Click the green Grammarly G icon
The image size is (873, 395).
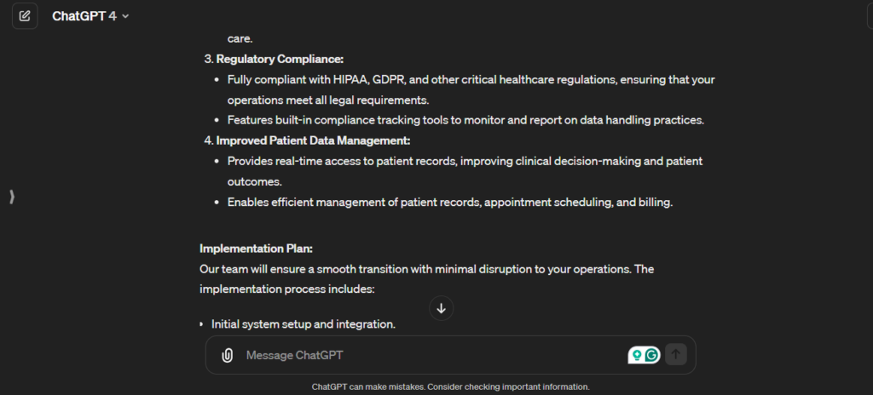pyautogui.click(x=652, y=355)
